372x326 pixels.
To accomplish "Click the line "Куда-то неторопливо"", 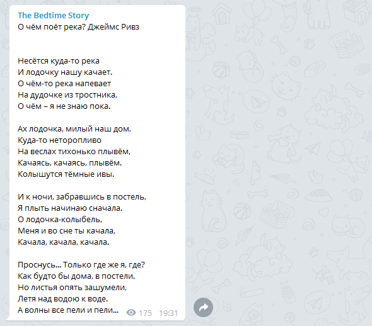I will pyautogui.click(x=59, y=140).
